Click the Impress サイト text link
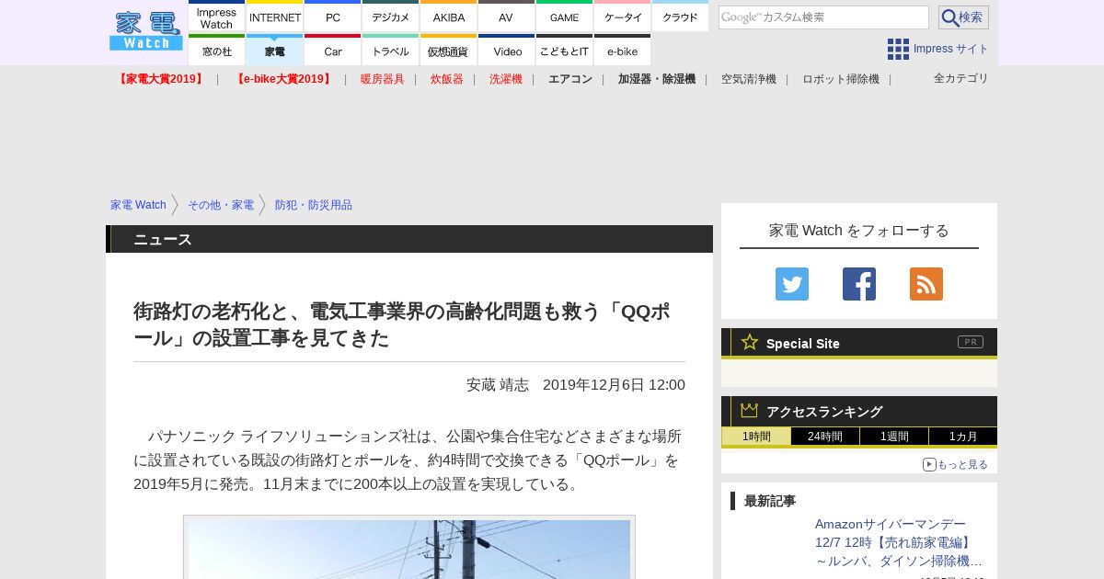 click(951, 49)
